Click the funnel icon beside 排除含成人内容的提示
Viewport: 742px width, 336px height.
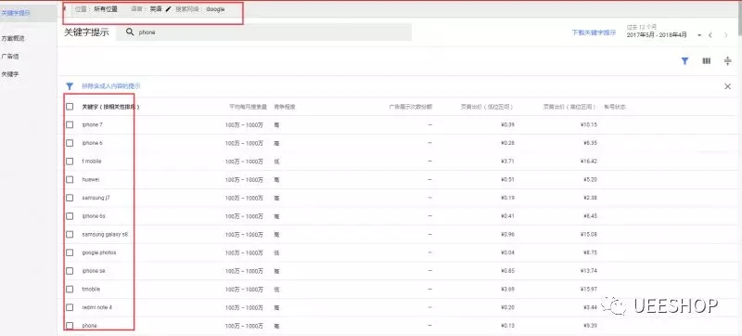coord(70,86)
